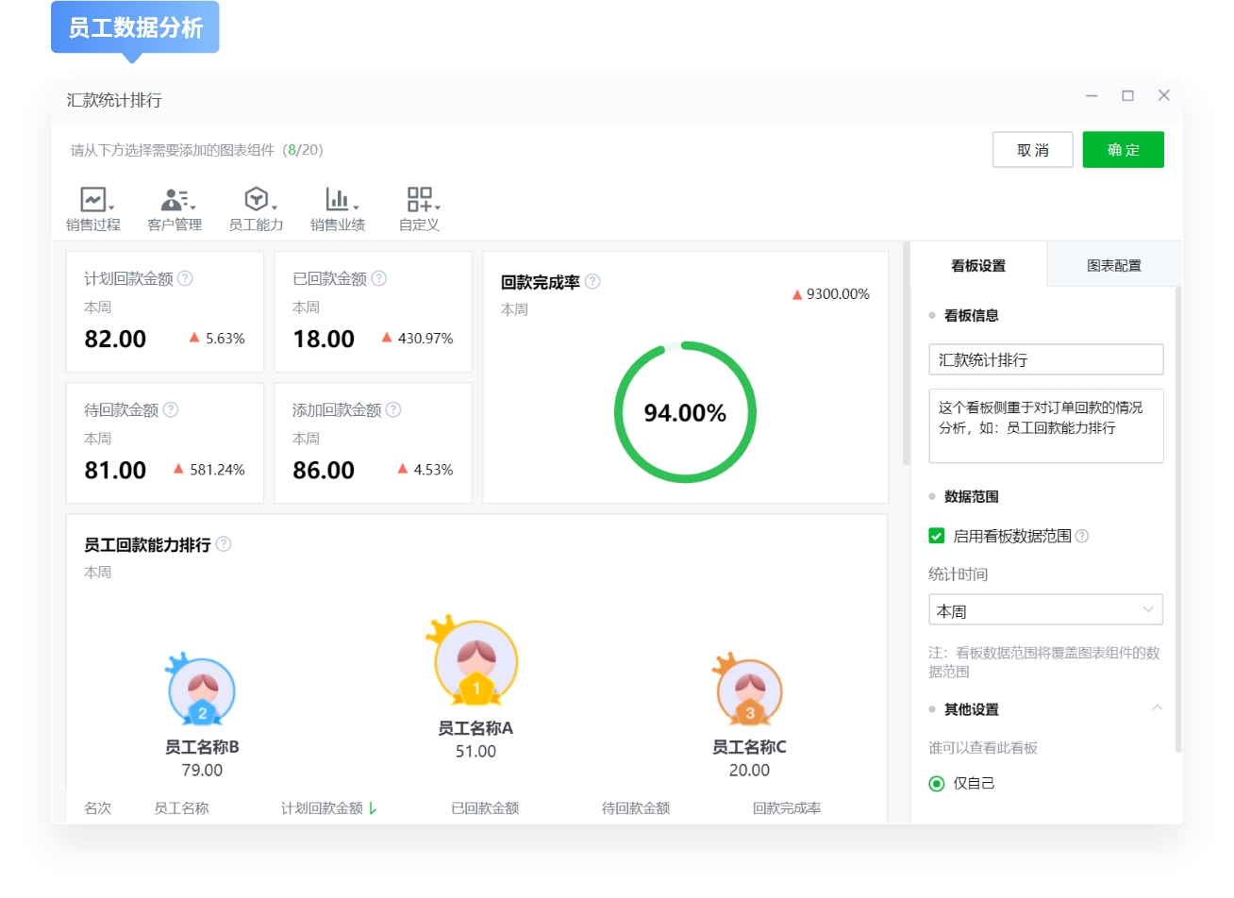Viewport: 1234px width, 898px height.
Task: Cancel editing via the 取消 button
Action: pos(1032,149)
